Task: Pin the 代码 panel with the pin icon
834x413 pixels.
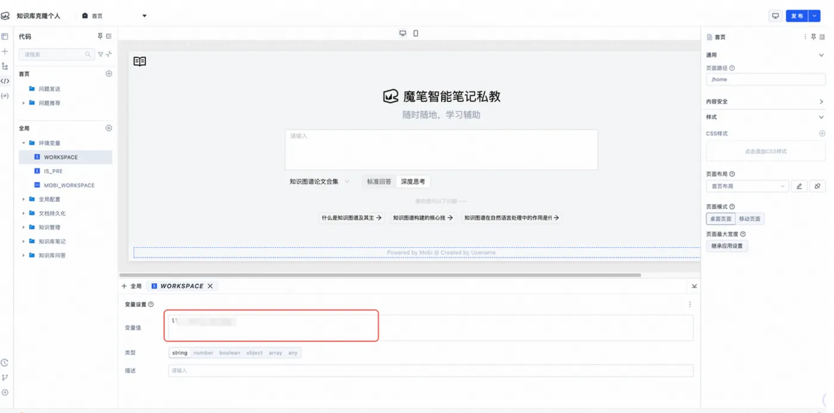Action: (x=100, y=36)
